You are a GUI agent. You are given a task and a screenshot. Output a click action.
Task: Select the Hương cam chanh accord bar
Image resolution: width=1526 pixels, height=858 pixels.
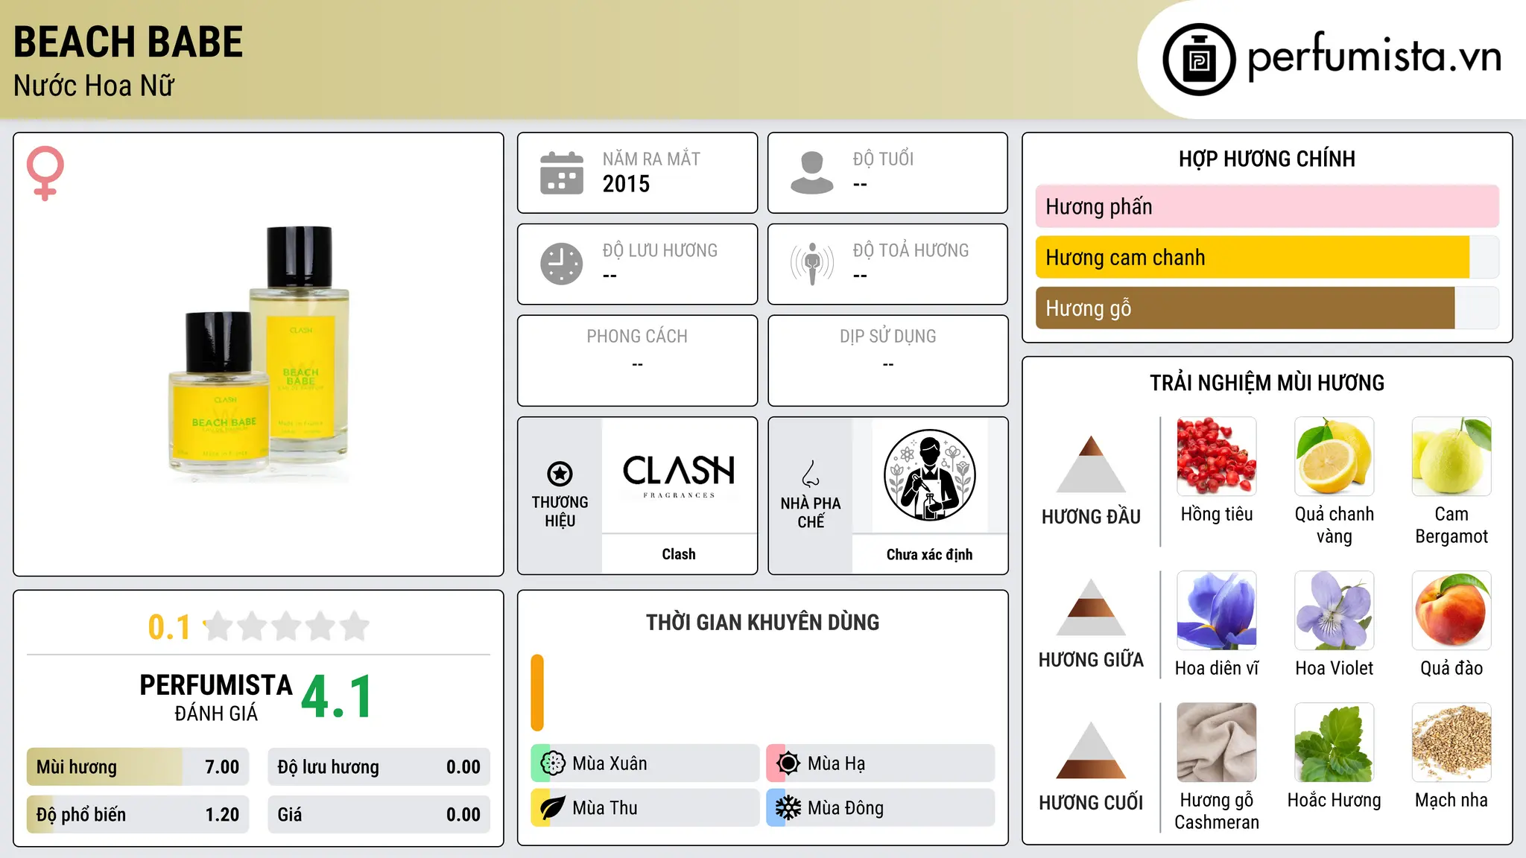click(x=1267, y=258)
